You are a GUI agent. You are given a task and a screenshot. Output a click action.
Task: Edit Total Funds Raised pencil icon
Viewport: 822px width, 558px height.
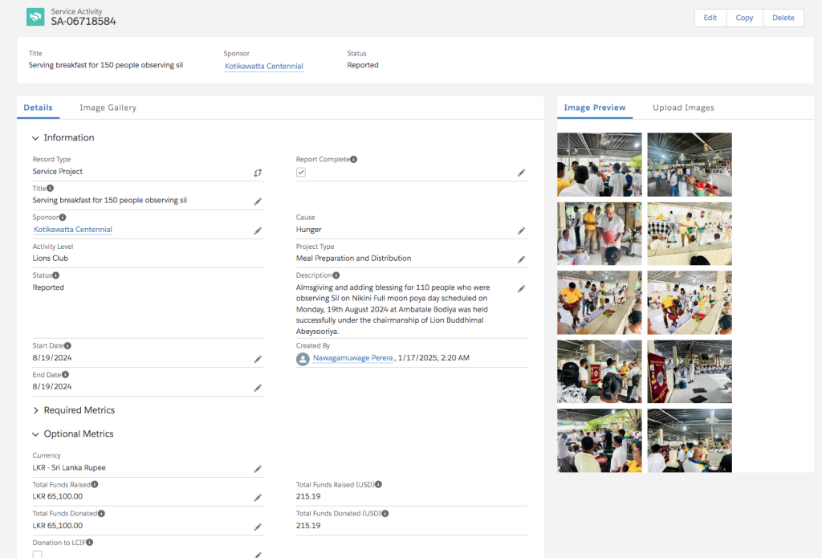[258, 498]
